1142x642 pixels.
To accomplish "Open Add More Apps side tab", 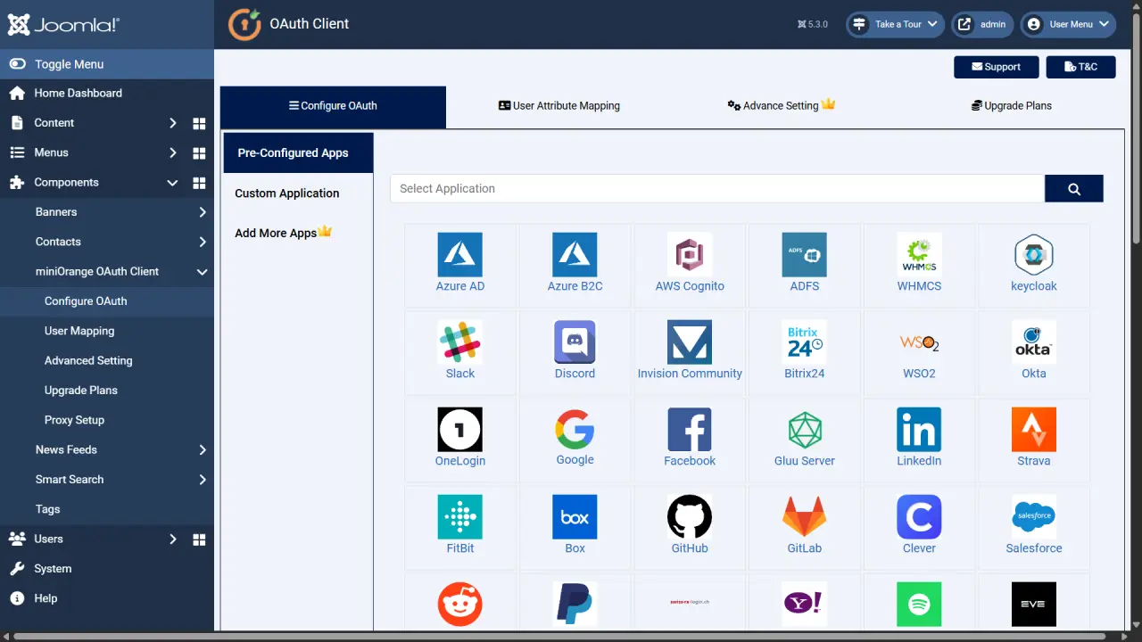I will pyautogui.click(x=283, y=233).
